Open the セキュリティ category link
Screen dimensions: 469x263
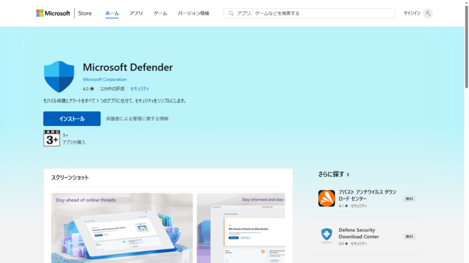pyautogui.click(x=140, y=89)
